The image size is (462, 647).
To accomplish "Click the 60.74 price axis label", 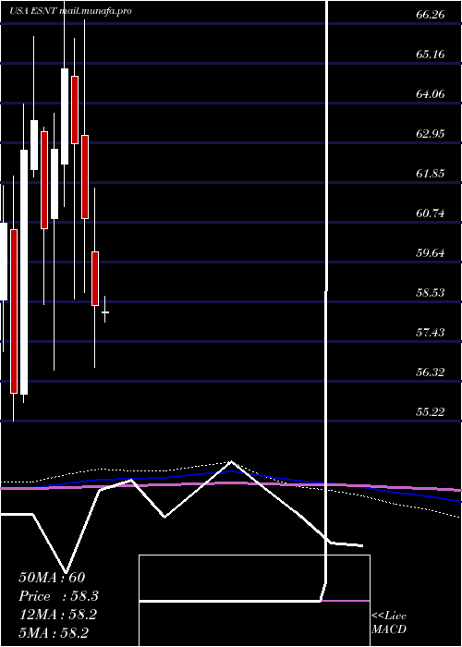I will click(x=431, y=214).
